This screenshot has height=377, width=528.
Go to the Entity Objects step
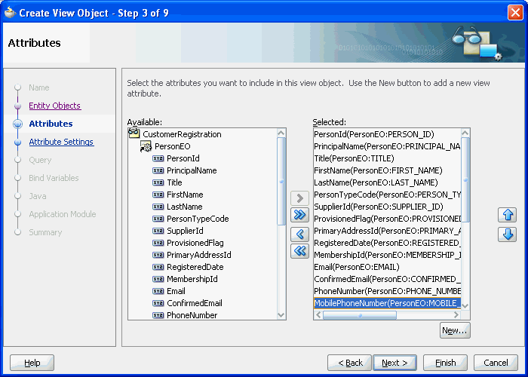[54, 106]
